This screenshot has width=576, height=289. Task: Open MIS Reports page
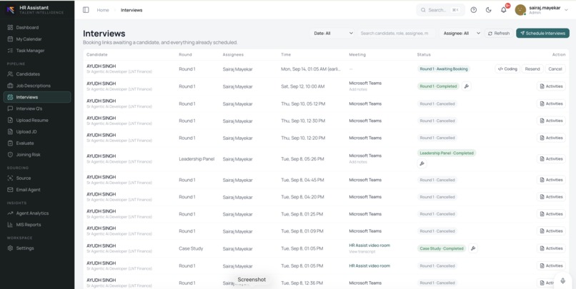(x=36, y=225)
